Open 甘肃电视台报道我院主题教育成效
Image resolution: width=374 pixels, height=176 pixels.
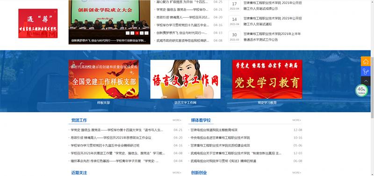[x=214, y=130]
